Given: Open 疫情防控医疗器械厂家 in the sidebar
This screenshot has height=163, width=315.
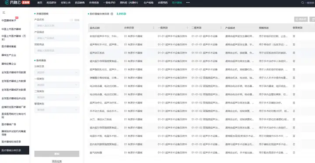Looking at the screenshot, I should tap(14, 107).
